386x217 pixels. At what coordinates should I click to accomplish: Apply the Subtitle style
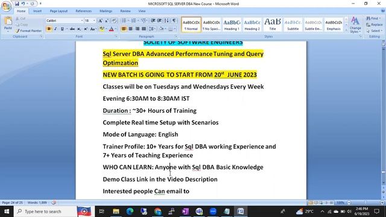[x=293, y=24]
